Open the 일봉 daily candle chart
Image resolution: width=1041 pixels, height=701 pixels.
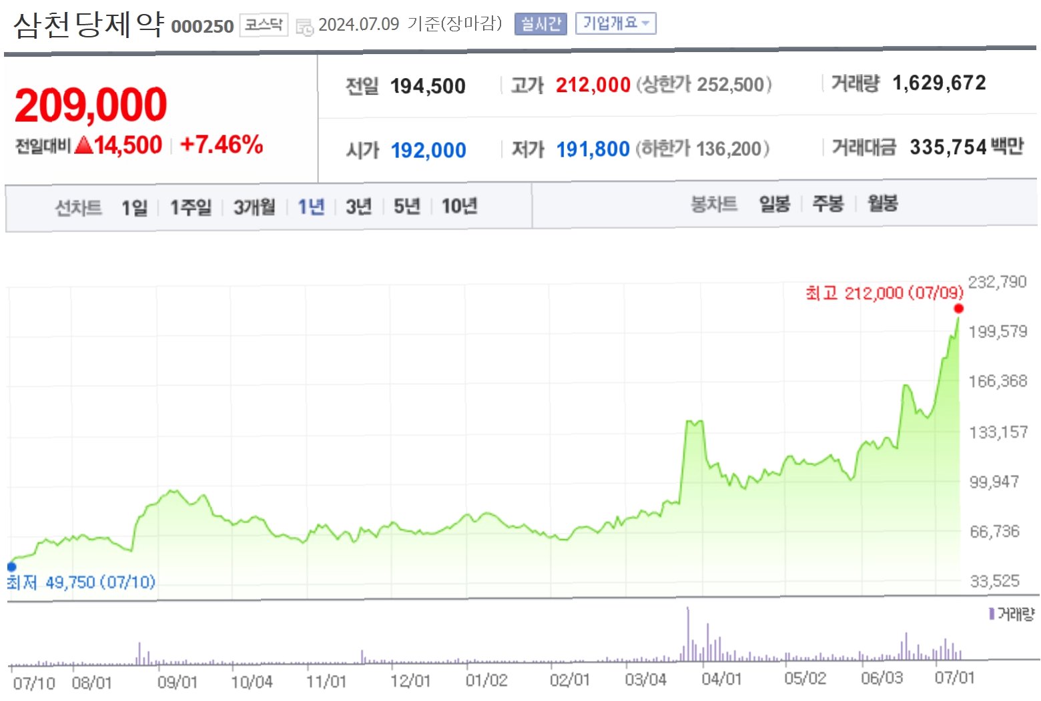pos(774,204)
